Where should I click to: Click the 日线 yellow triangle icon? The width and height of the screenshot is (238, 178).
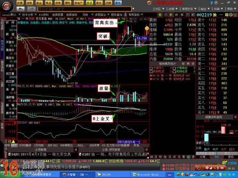click(13, 142)
